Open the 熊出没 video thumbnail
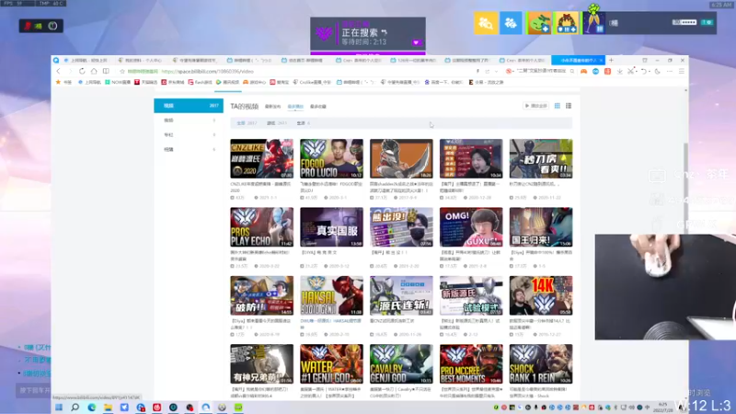Image resolution: width=736 pixels, height=414 pixels. click(x=401, y=226)
